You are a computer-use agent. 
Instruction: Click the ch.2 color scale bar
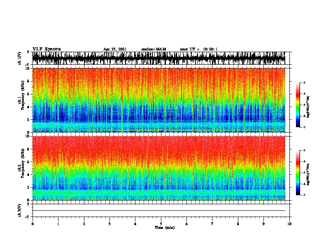coord(298,173)
